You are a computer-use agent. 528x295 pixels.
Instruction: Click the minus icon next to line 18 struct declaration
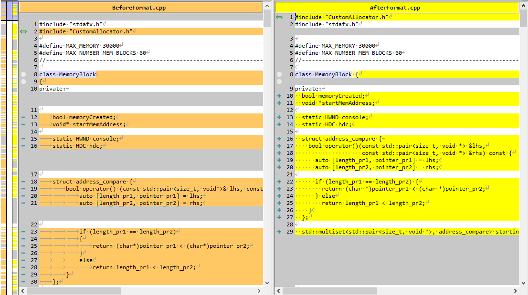coord(23,182)
